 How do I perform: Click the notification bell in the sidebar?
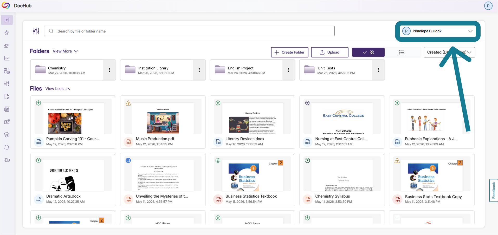[x=7, y=147]
